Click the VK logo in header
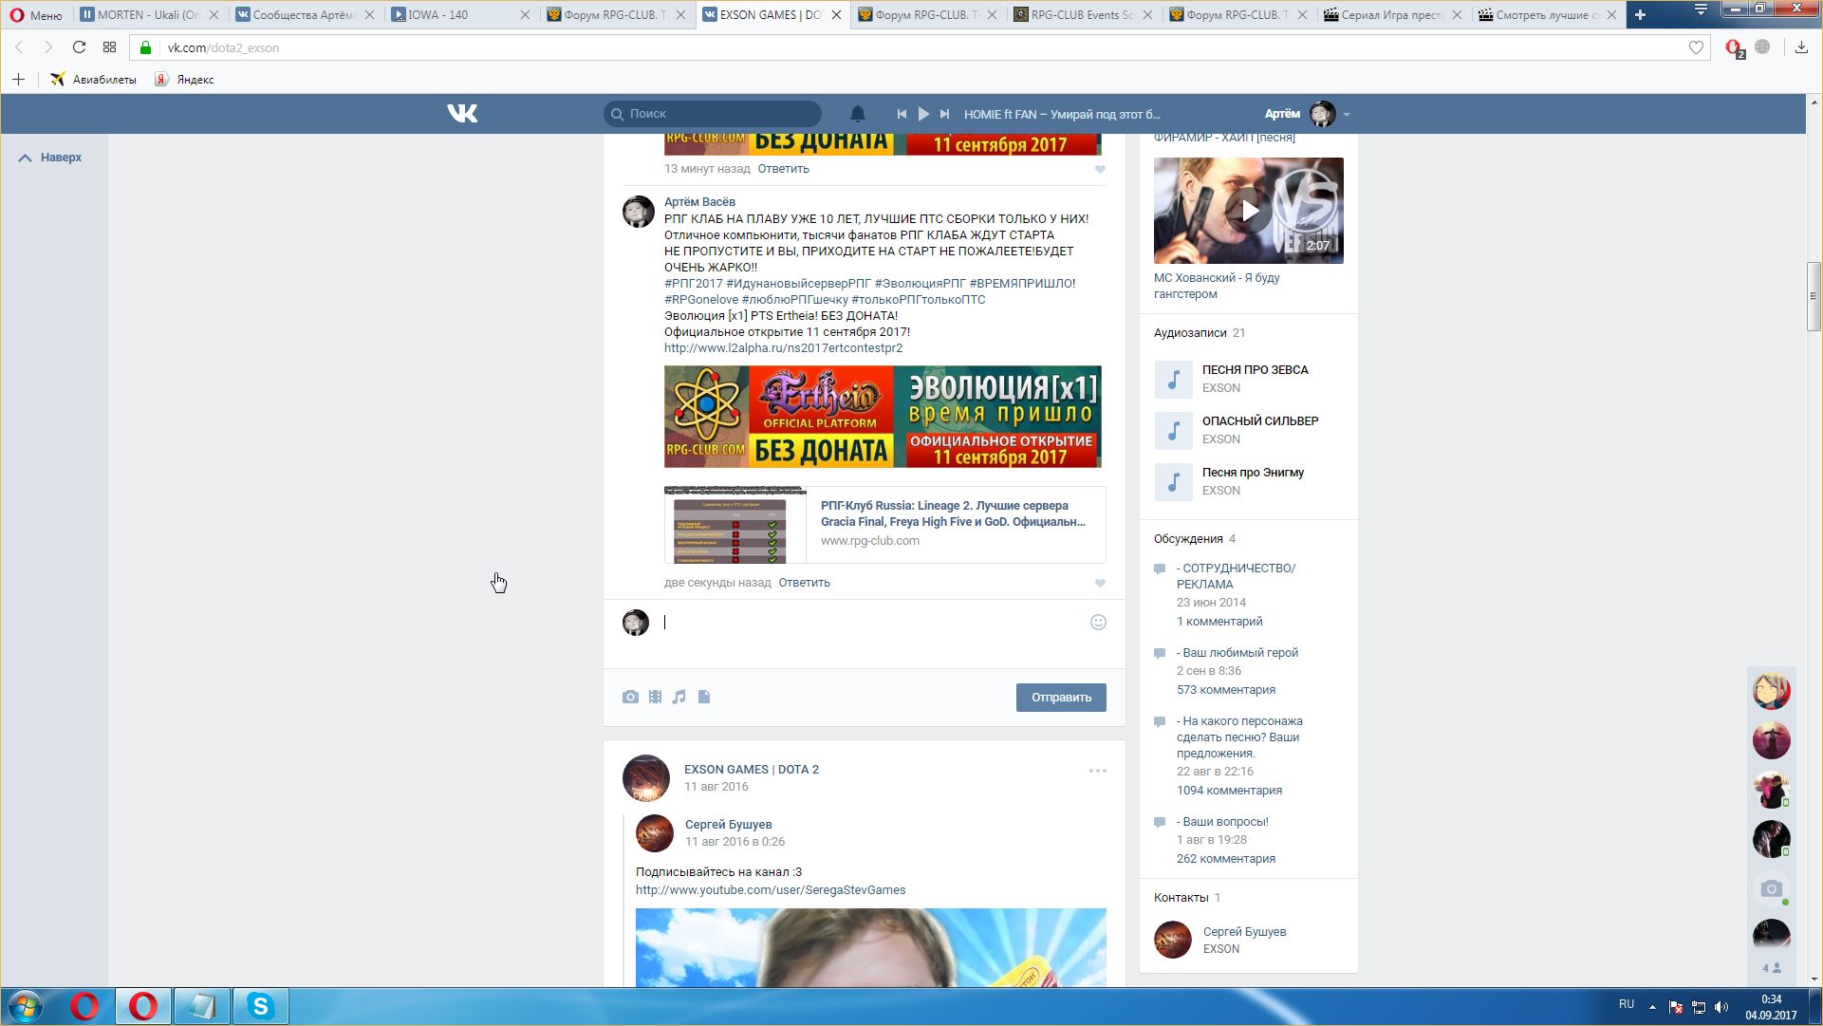Viewport: 1823px width, 1026px height. (x=462, y=114)
